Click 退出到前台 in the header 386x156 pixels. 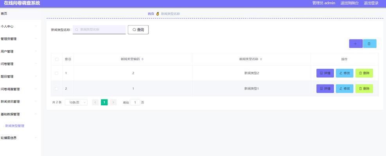tap(350, 3)
